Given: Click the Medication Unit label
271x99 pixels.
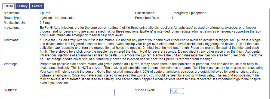Looking at the screenshot, I should [x=16, y=23].
